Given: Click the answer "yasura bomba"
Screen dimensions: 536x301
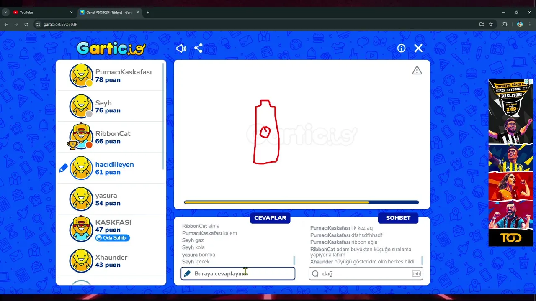Looking at the screenshot, I should point(198,255).
